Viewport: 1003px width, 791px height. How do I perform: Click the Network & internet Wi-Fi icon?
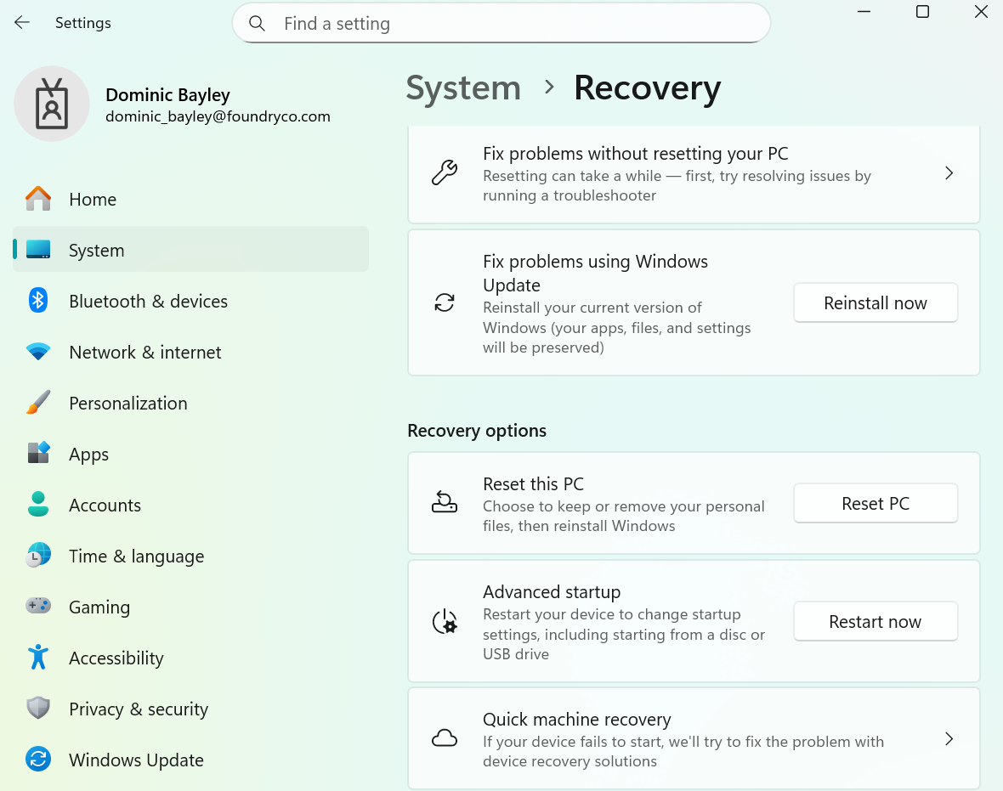(38, 352)
